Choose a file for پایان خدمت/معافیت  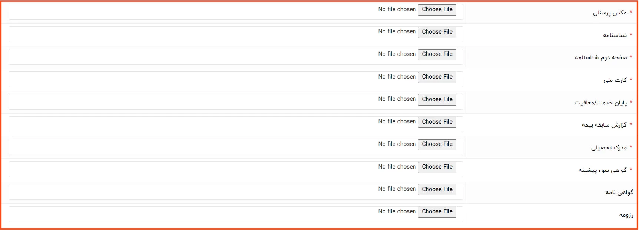[x=437, y=99]
